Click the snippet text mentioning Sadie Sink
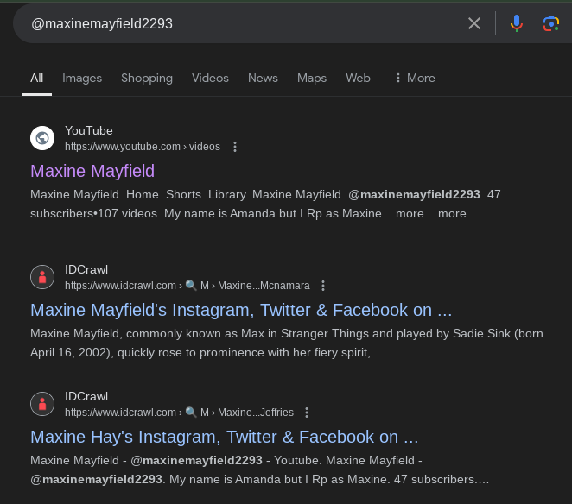572x504 pixels. pos(286,343)
